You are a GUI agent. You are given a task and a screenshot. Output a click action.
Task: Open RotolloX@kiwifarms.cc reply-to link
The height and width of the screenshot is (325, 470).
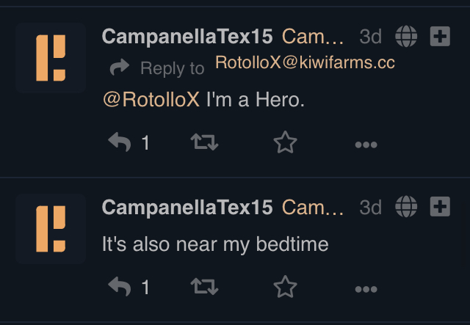(x=305, y=62)
